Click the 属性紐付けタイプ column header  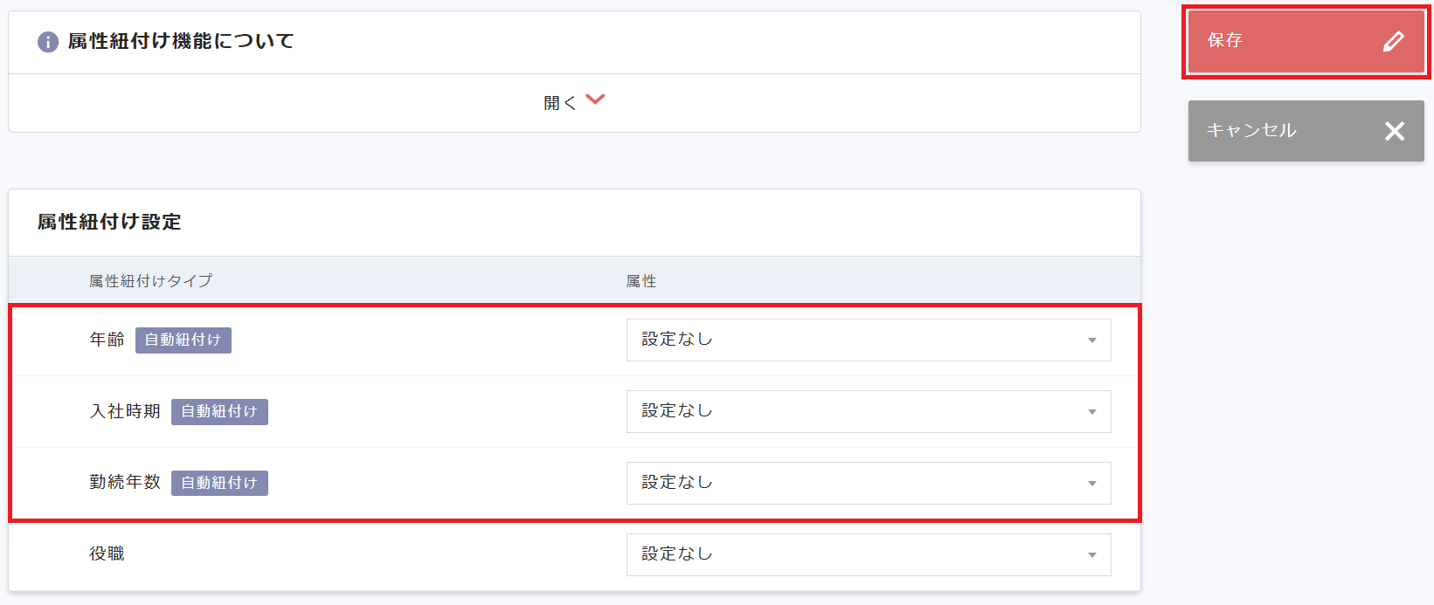coord(149,280)
